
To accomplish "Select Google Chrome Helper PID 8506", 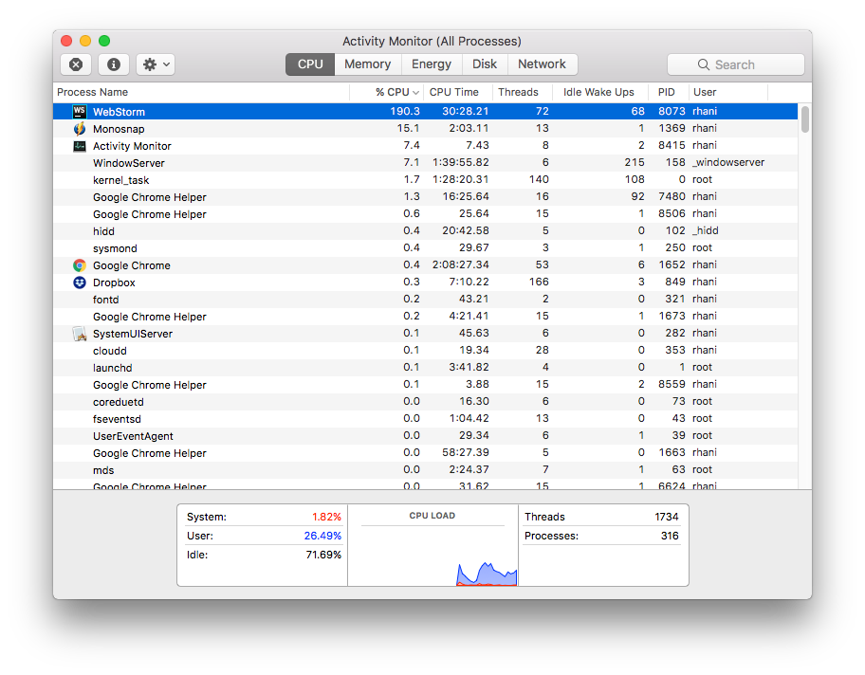I will point(425,214).
